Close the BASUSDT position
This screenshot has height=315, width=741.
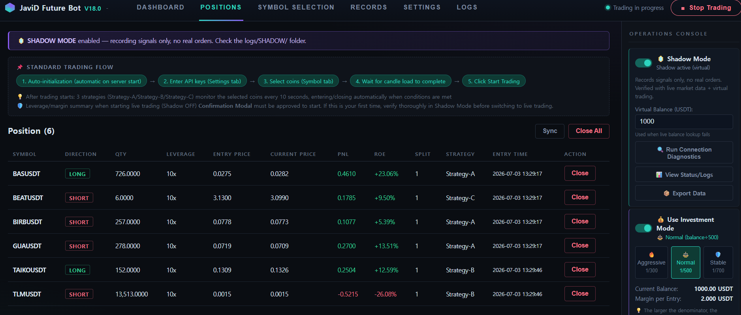pos(580,173)
